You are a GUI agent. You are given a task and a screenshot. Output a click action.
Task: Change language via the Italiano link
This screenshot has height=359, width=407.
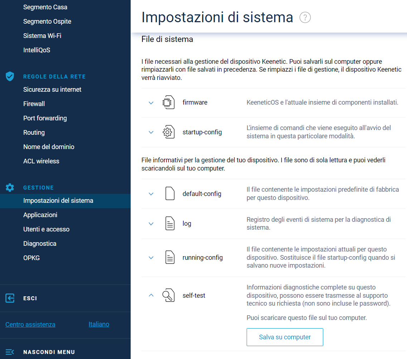[99, 324]
